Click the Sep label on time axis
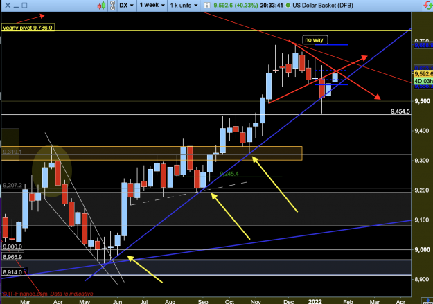 pos(203,301)
